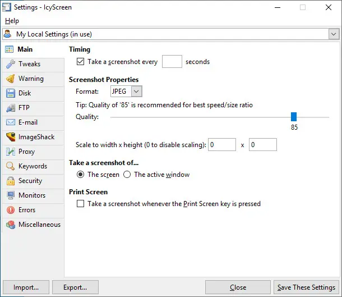This screenshot has height=297, width=342.
Task: Select 'The active window' radio option
Action: click(127, 175)
